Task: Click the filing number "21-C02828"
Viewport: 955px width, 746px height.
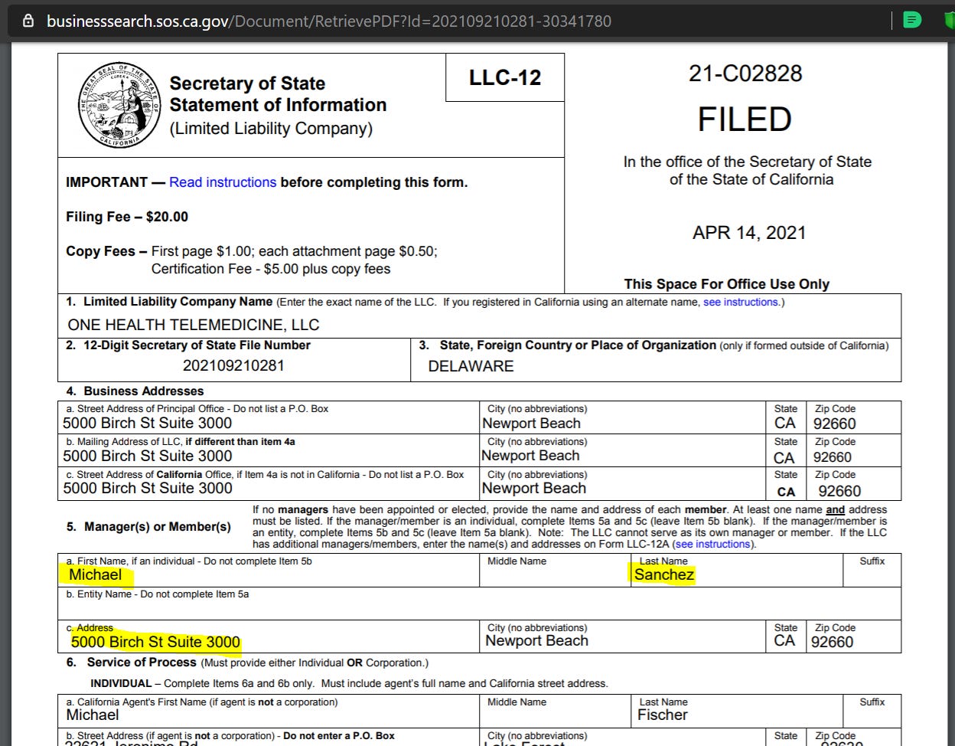Action: point(745,74)
